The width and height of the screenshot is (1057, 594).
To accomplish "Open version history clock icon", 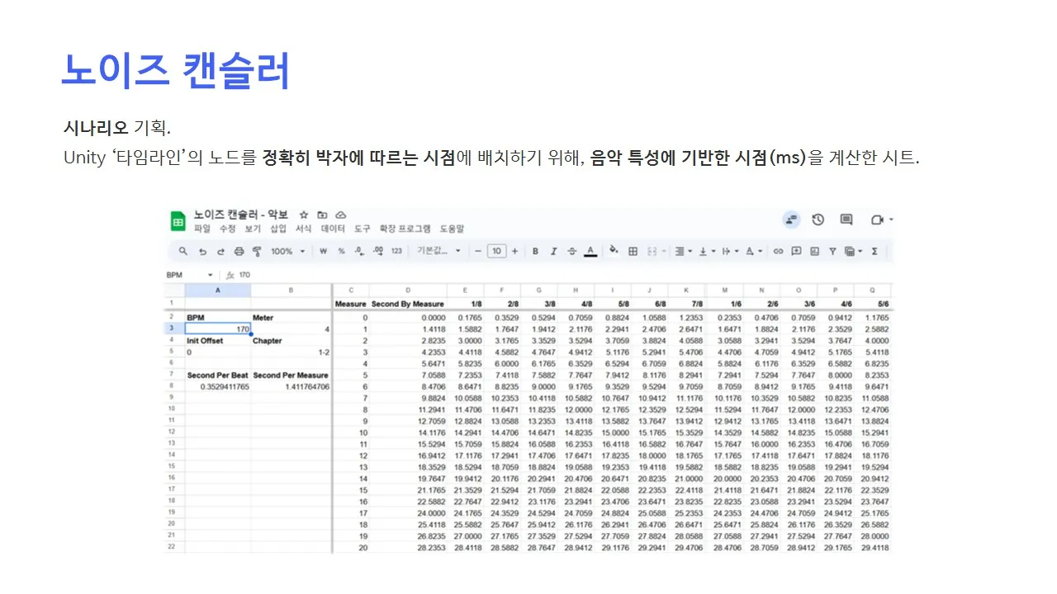I will point(818,219).
